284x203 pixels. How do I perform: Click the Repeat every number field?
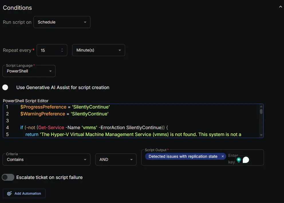pyautogui.click(x=52, y=50)
